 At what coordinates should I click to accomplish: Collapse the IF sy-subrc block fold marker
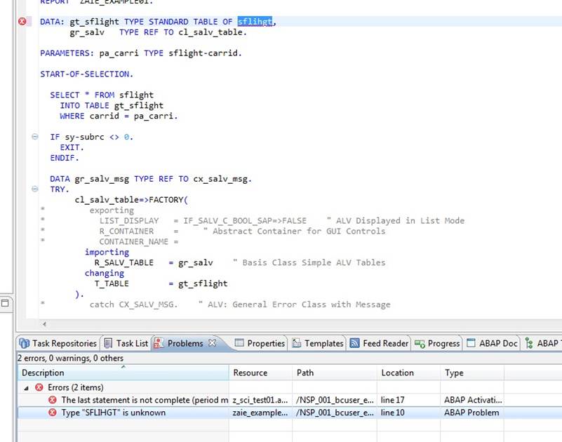(34, 137)
